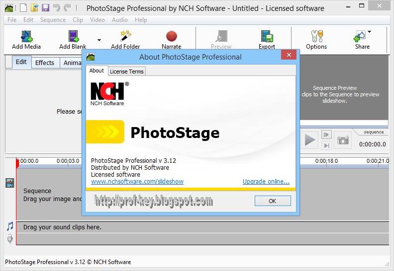Click Add Media toolbar button

click(x=26, y=40)
